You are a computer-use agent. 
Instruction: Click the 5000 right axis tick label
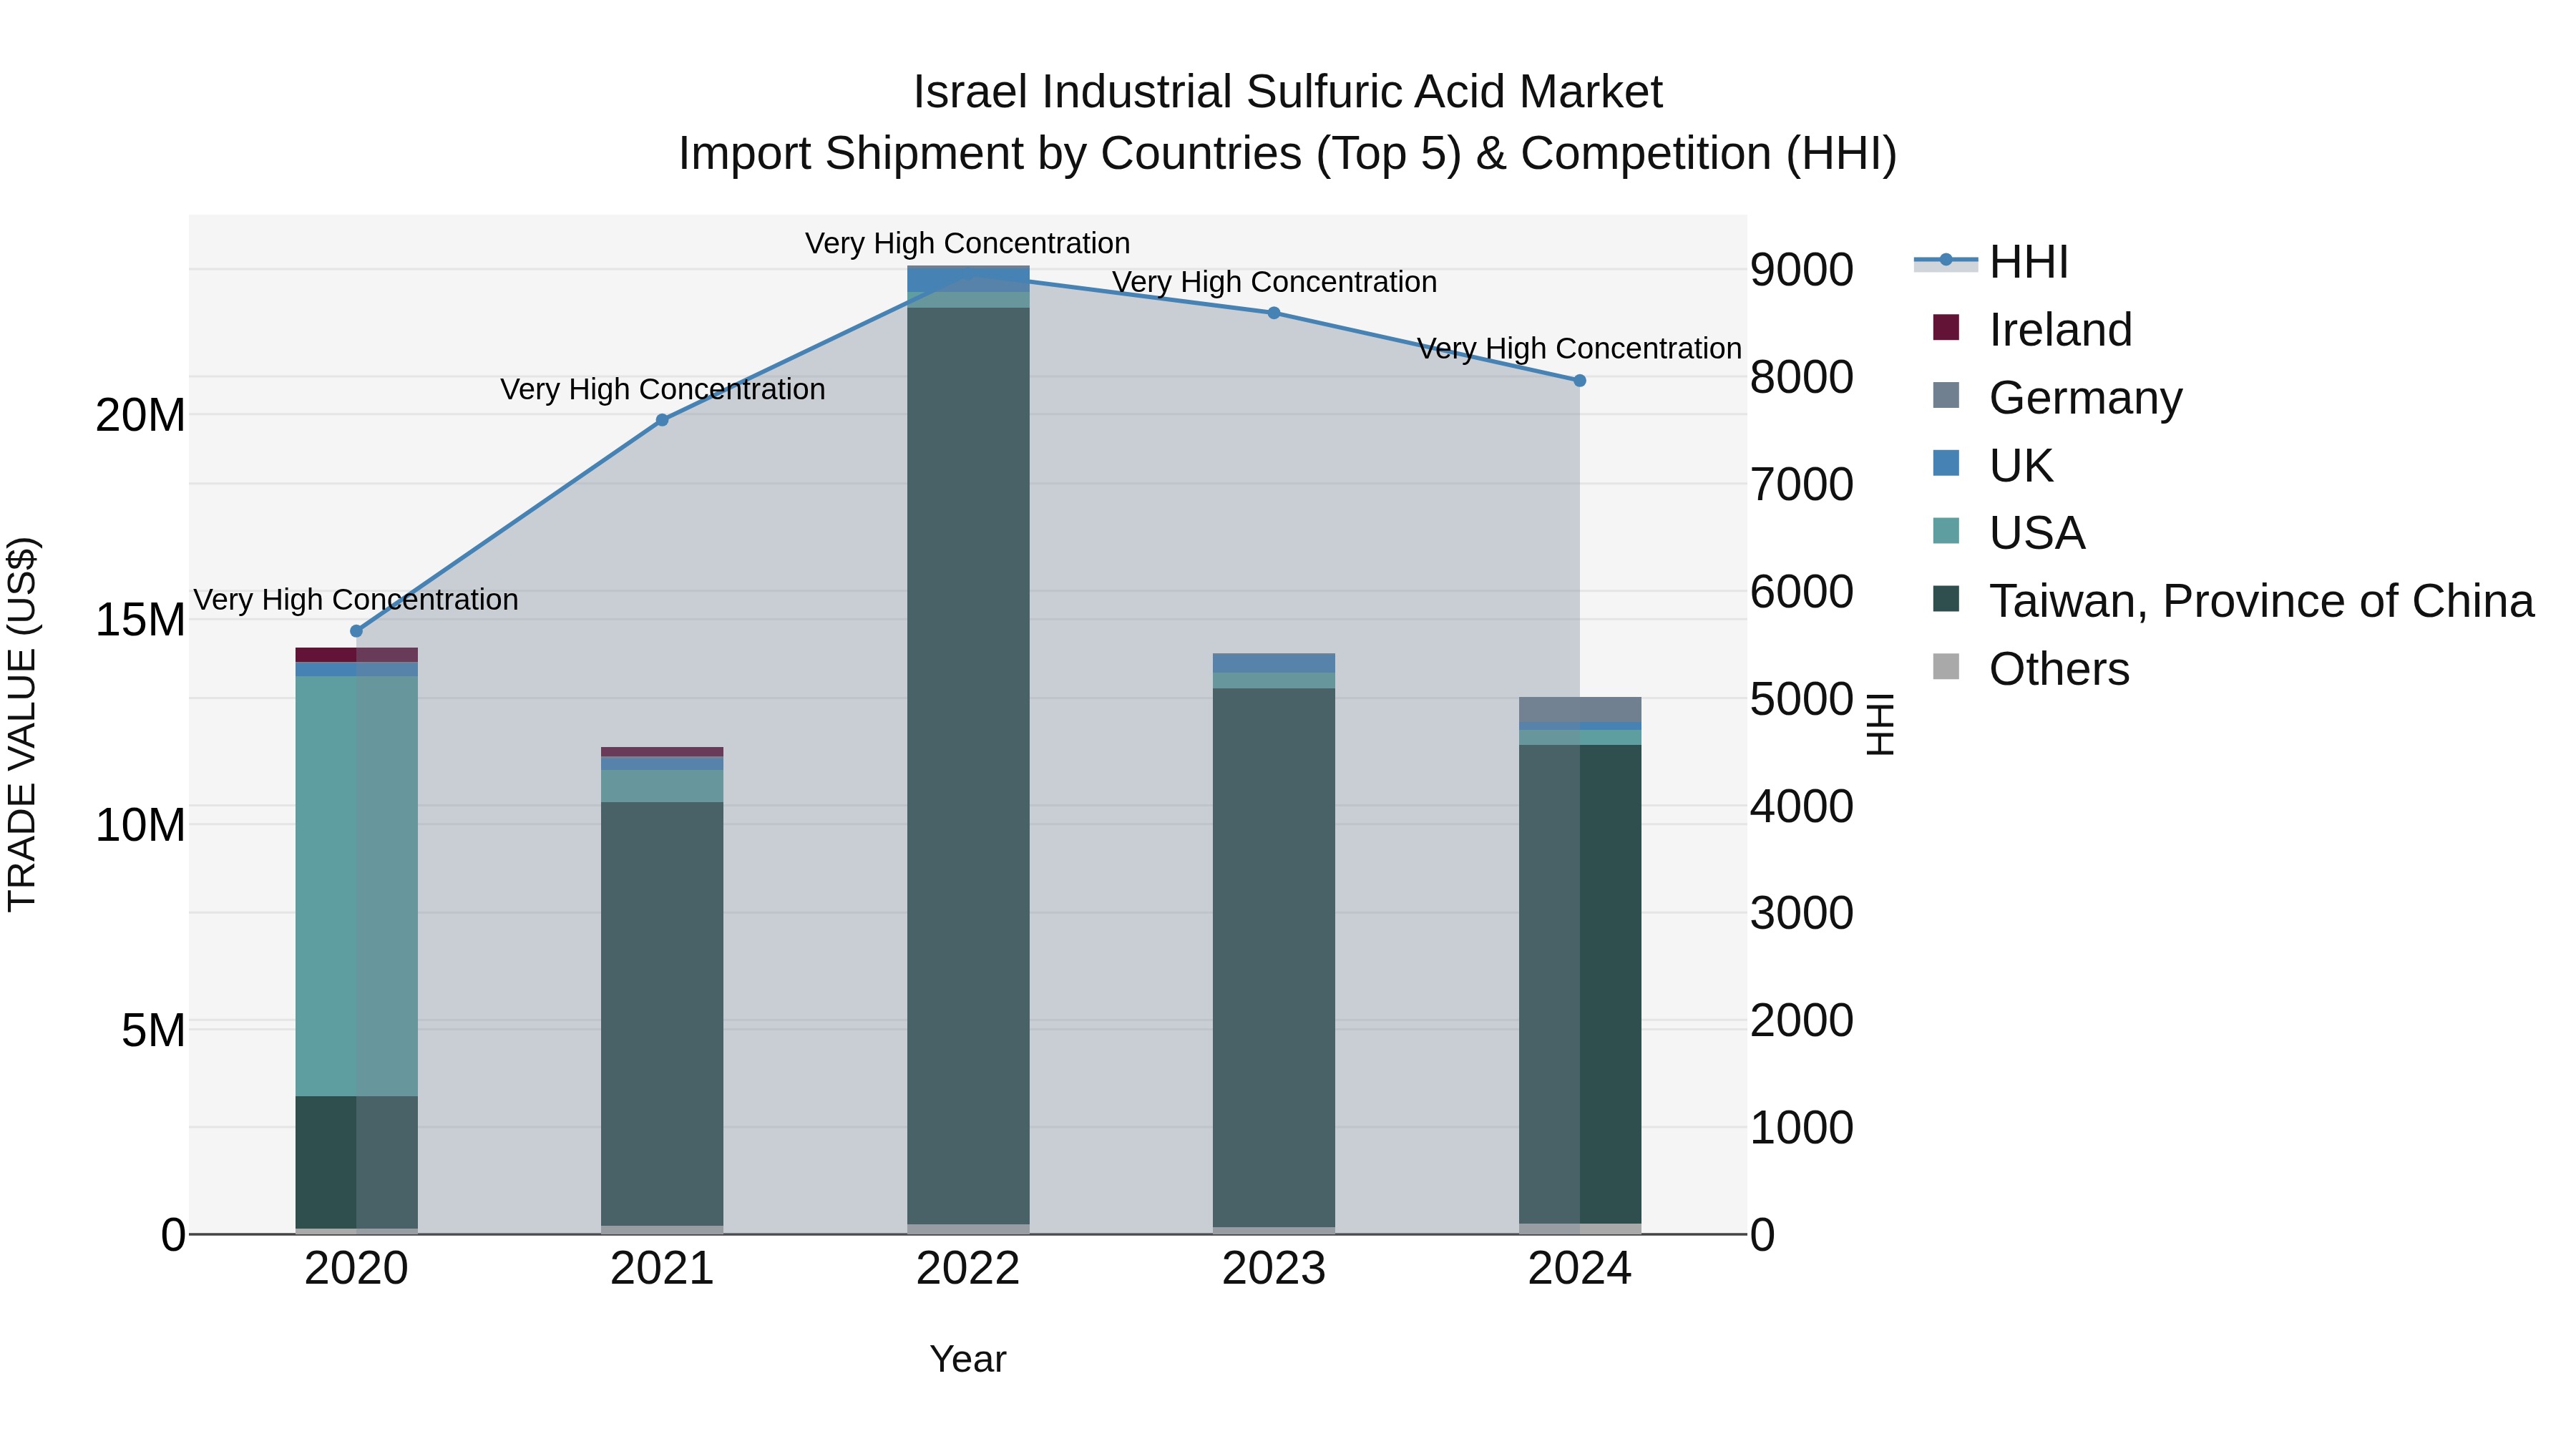(1802, 699)
